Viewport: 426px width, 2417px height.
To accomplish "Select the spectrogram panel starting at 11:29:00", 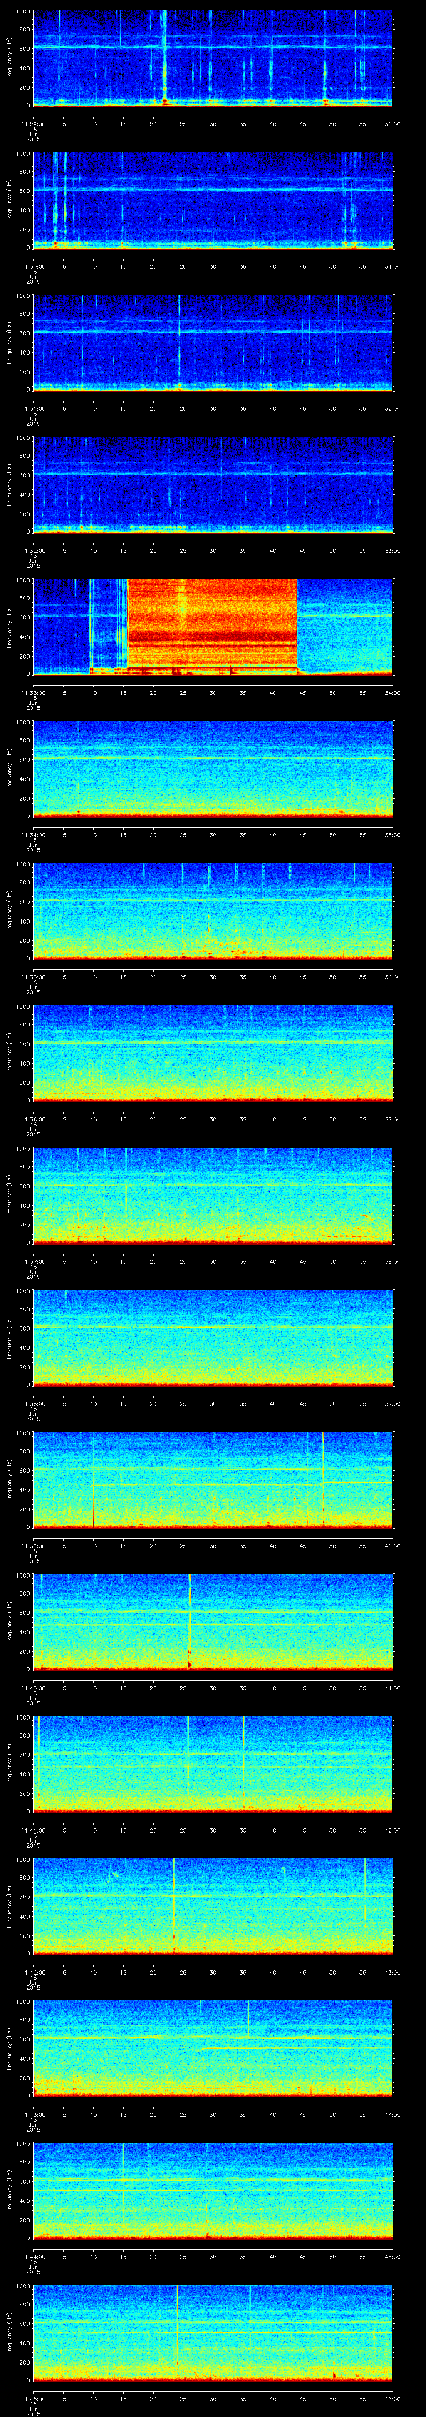I will coord(213,58).
